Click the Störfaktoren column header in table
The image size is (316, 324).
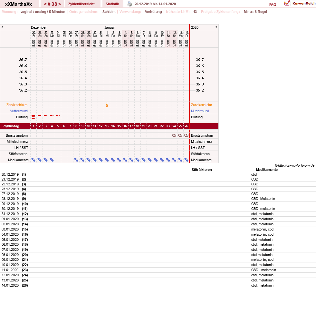click(x=202, y=170)
